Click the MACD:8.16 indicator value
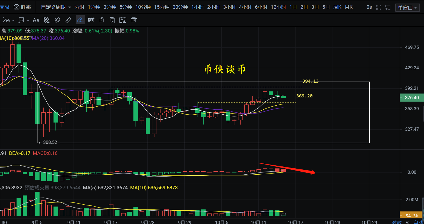 [45, 153]
